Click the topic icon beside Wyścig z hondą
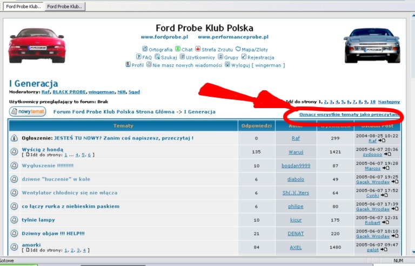The width and height of the screenshot is (415, 266). point(14,151)
